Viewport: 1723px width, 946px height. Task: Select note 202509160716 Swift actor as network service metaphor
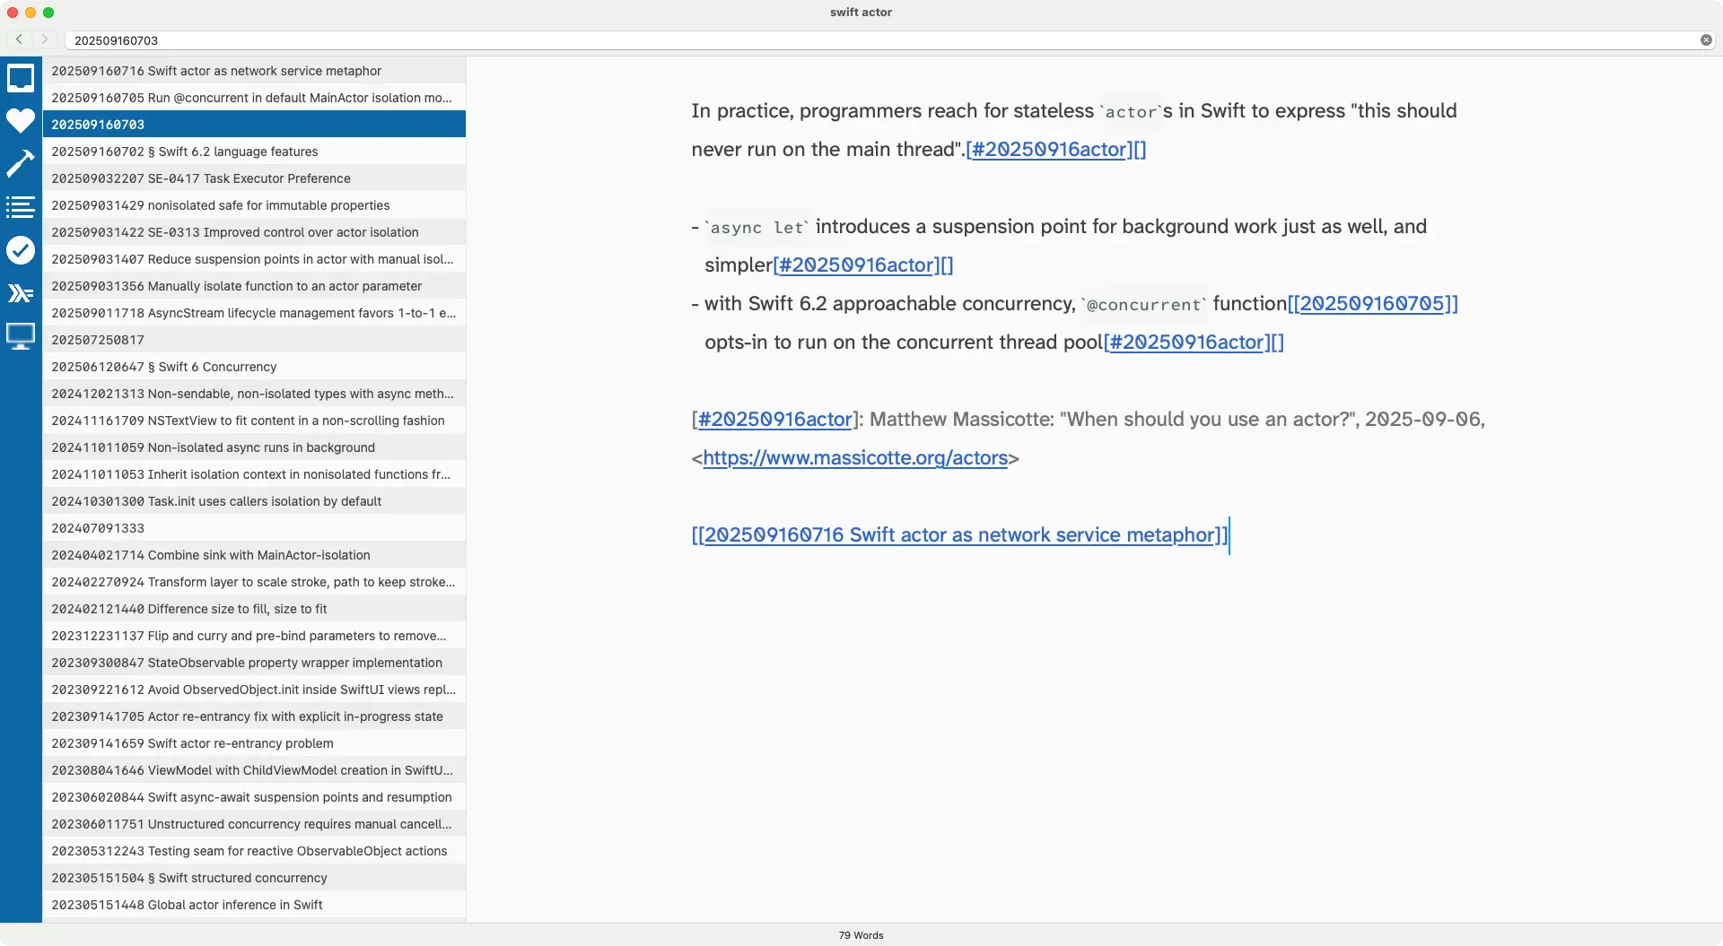point(254,71)
